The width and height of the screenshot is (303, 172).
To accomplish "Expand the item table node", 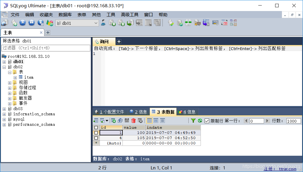I will (15, 78).
